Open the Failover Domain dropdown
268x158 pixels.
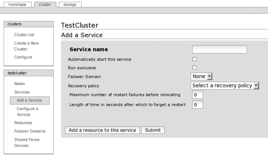(x=202, y=76)
